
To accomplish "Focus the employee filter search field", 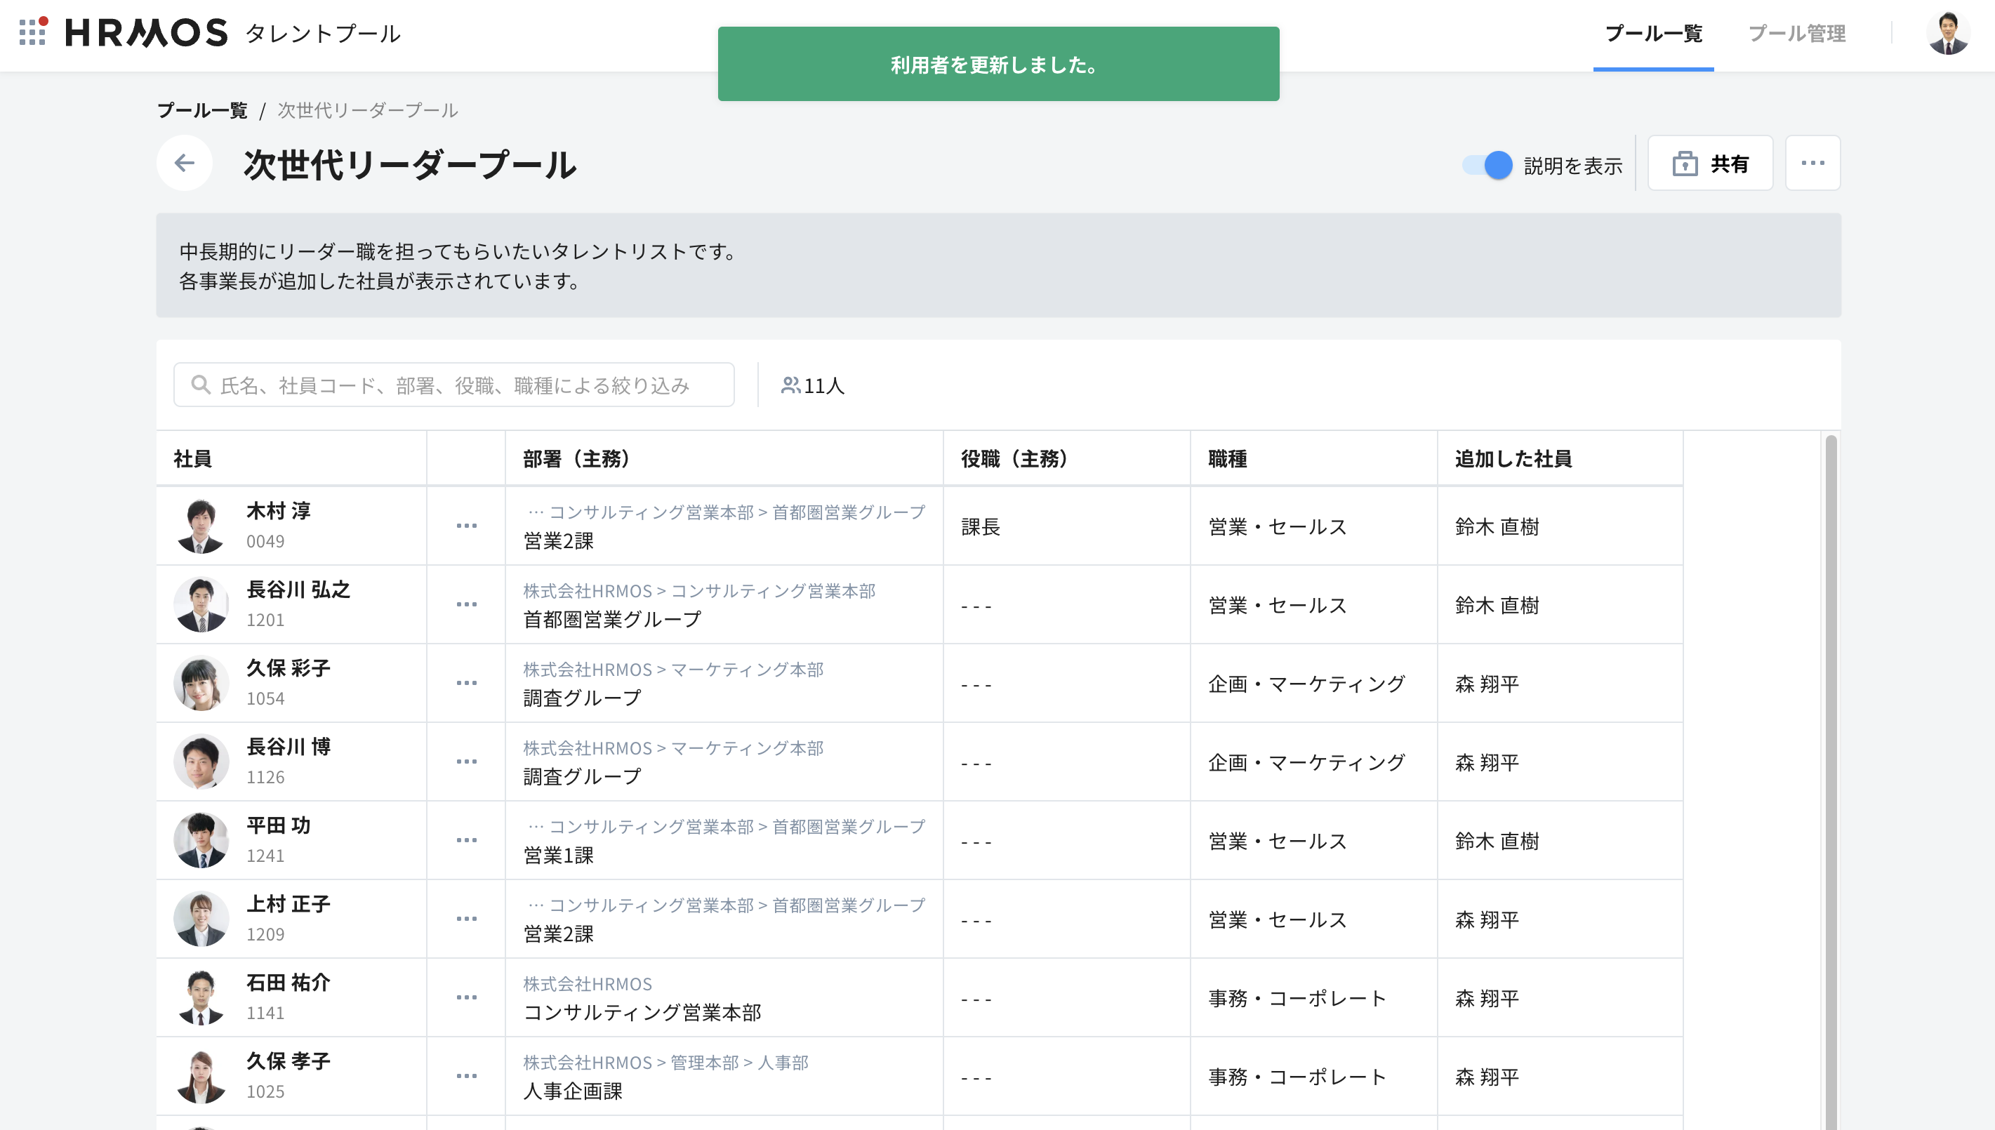I will click(x=465, y=385).
